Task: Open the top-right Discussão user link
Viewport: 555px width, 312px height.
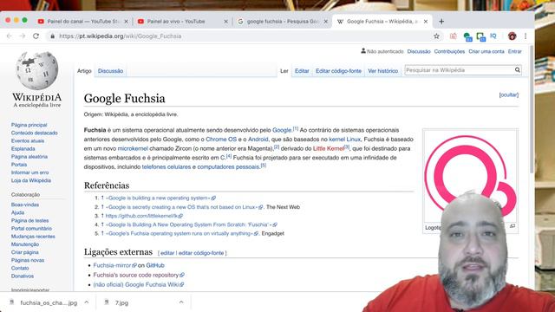Action: pos(419,51)
